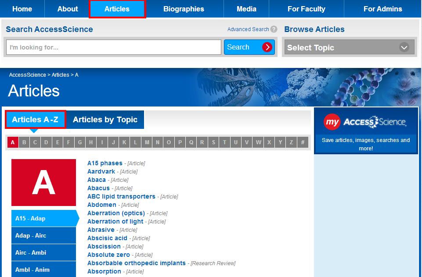Screen dimensions: 422x277
Task: Open the A15 phases article
Action: click(105, 163)
